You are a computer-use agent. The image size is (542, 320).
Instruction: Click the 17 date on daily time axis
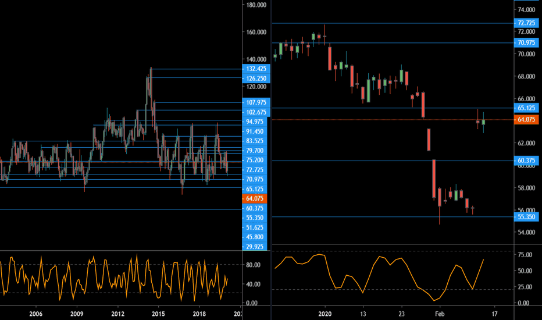click(x=495, y=314)
